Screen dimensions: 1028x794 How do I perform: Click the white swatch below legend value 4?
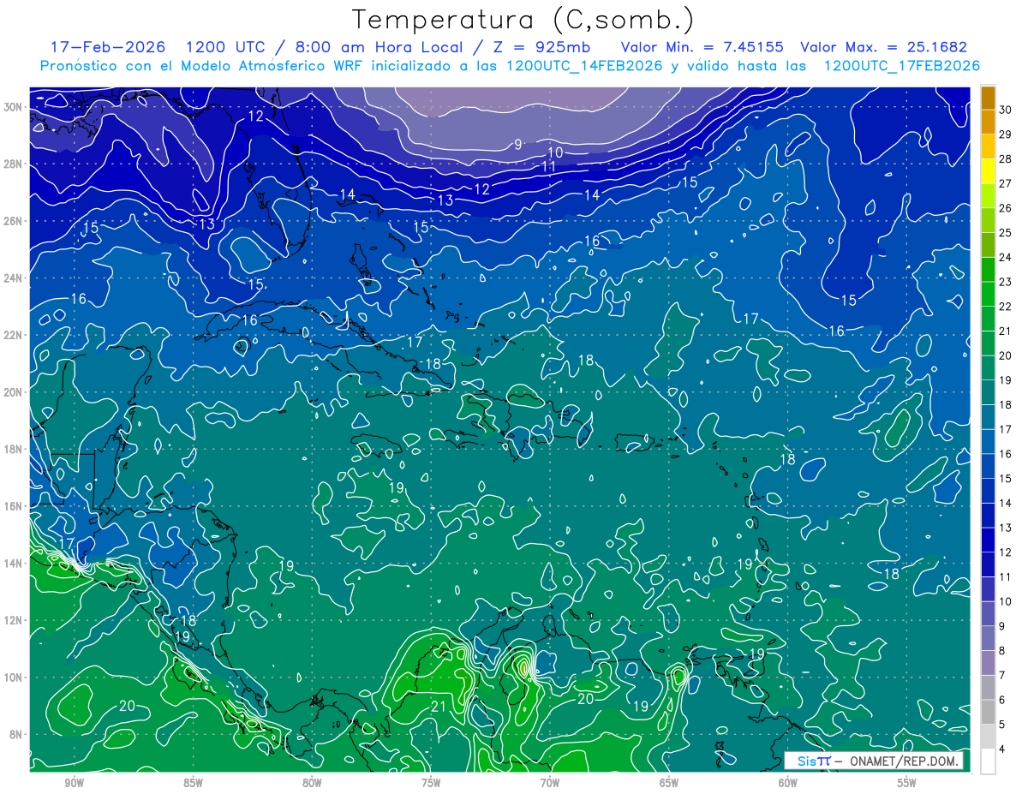[x=989, y=762]
